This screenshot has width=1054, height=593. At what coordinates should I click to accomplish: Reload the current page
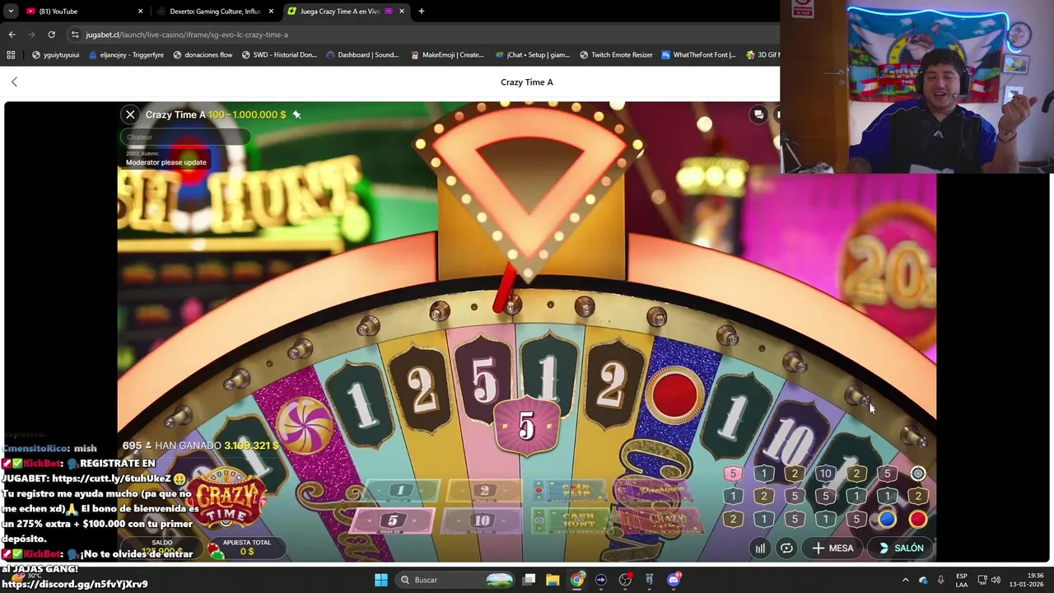click(x=51, y=35)
